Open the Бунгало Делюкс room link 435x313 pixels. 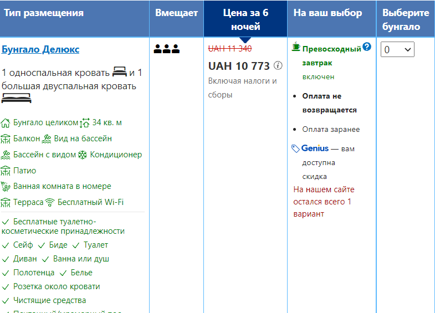pos(40,50)
